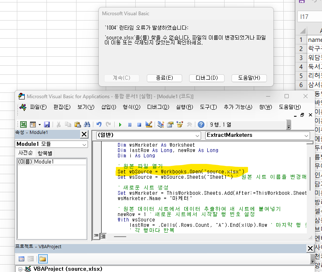Open the Project Explorer icon
This screenshot has width=322, height=272.
click(161, 124)
